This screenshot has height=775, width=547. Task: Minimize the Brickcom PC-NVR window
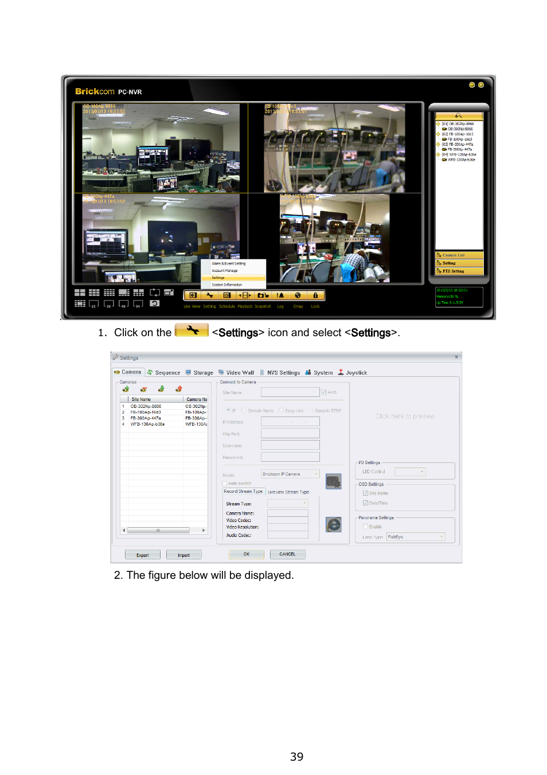(x=472, y=85)
